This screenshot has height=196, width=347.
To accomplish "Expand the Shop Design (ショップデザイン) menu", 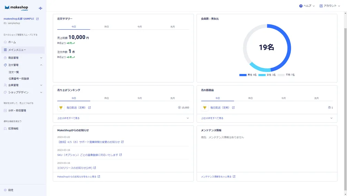I will click(x=41, y=92).
